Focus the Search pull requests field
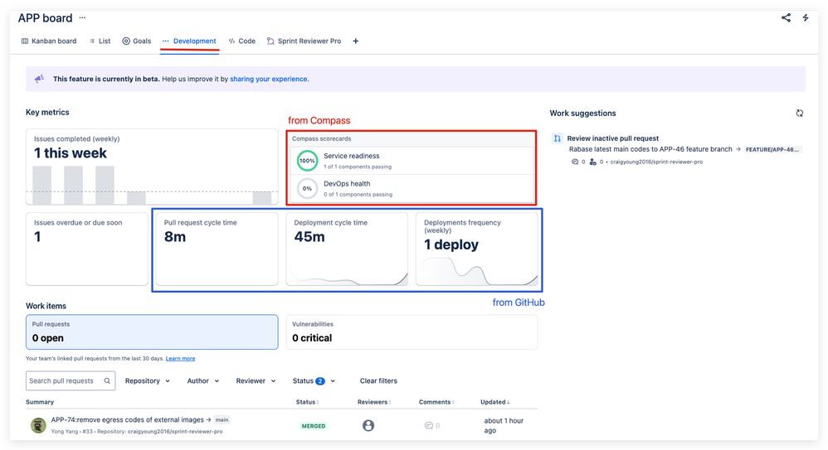The width and height of the screenshot is (828, 450). coord(71,381)
